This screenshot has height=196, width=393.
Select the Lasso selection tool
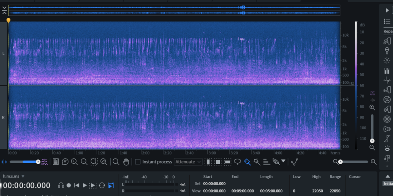coord(237,162)
